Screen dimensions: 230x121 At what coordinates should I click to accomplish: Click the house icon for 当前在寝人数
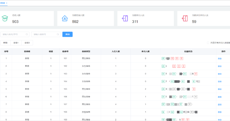pyautogui.click(x=65, y=18)
